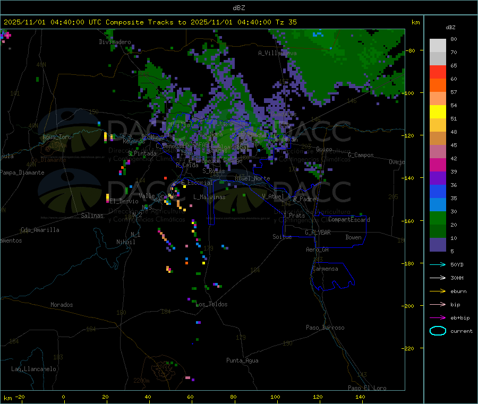The width and height of the screenshot is (478, 404).
Task: Click the 'Divisadero' map label
Action: point(115,42)
